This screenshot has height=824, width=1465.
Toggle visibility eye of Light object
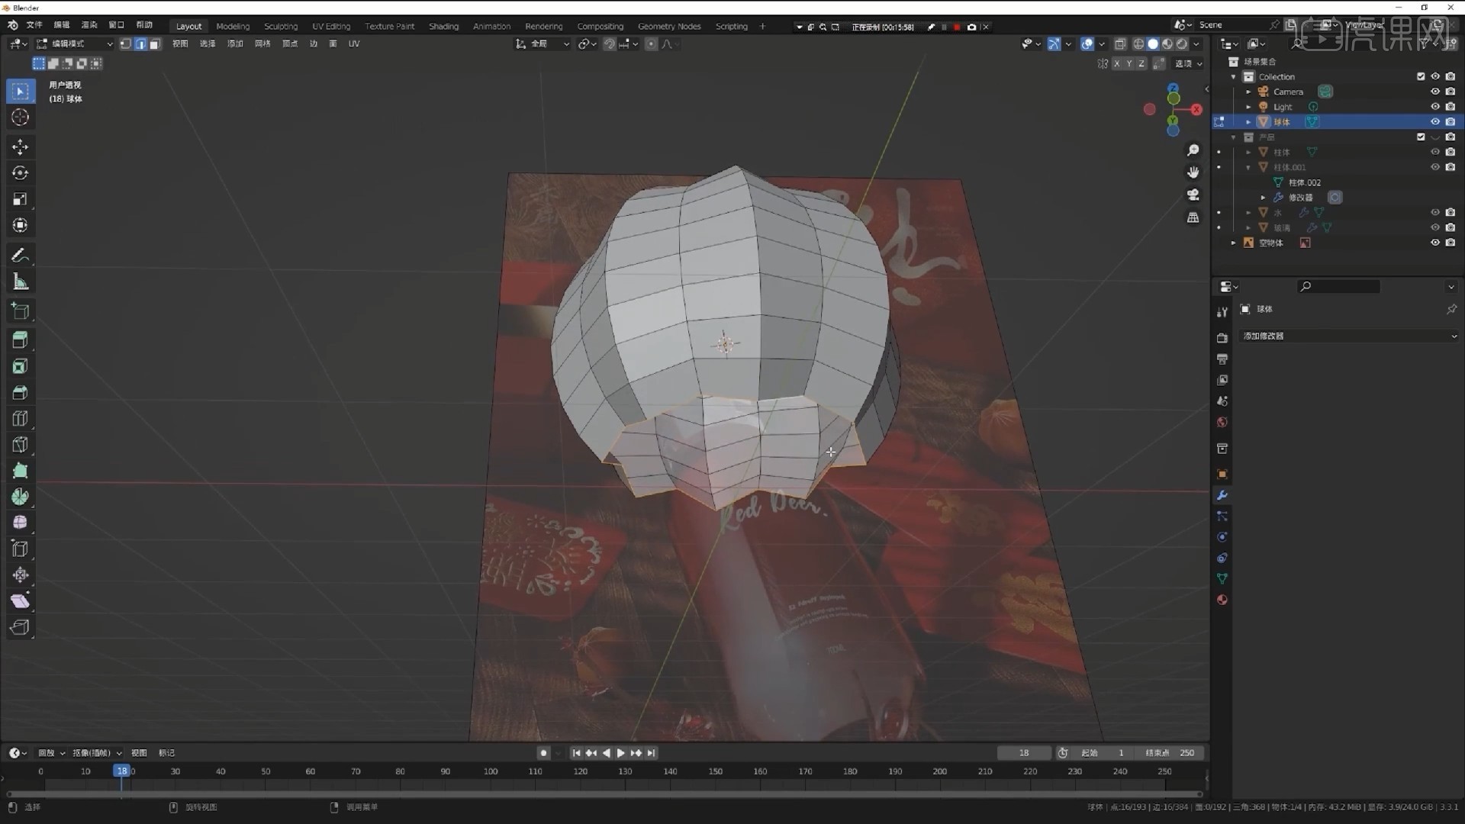point(1435,107)
